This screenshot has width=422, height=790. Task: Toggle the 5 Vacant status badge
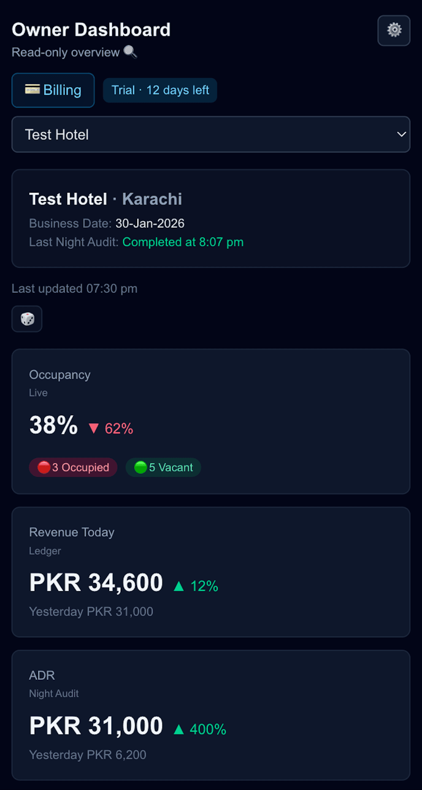click(163, 467)
